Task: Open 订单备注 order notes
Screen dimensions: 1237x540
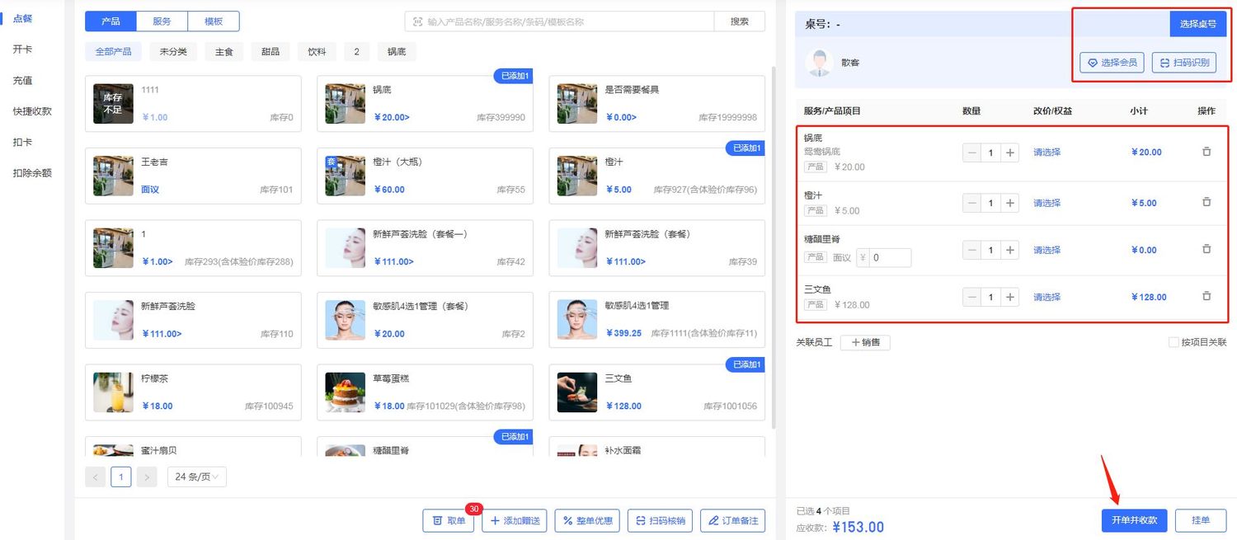Action: coord(732,521)
